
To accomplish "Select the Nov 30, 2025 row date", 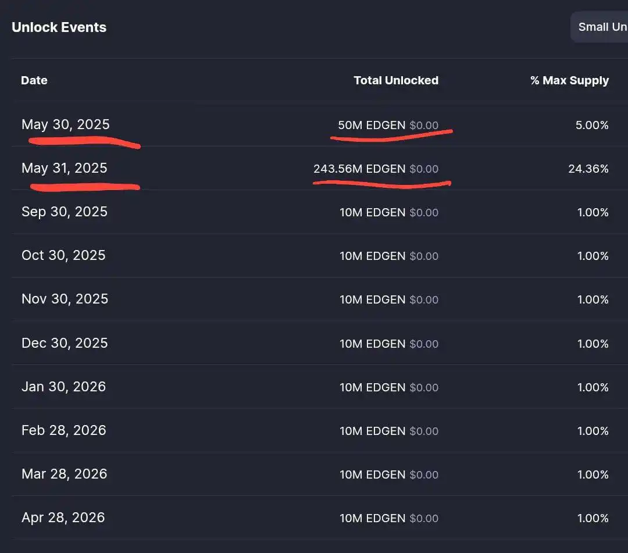I will tap(65, 299).
